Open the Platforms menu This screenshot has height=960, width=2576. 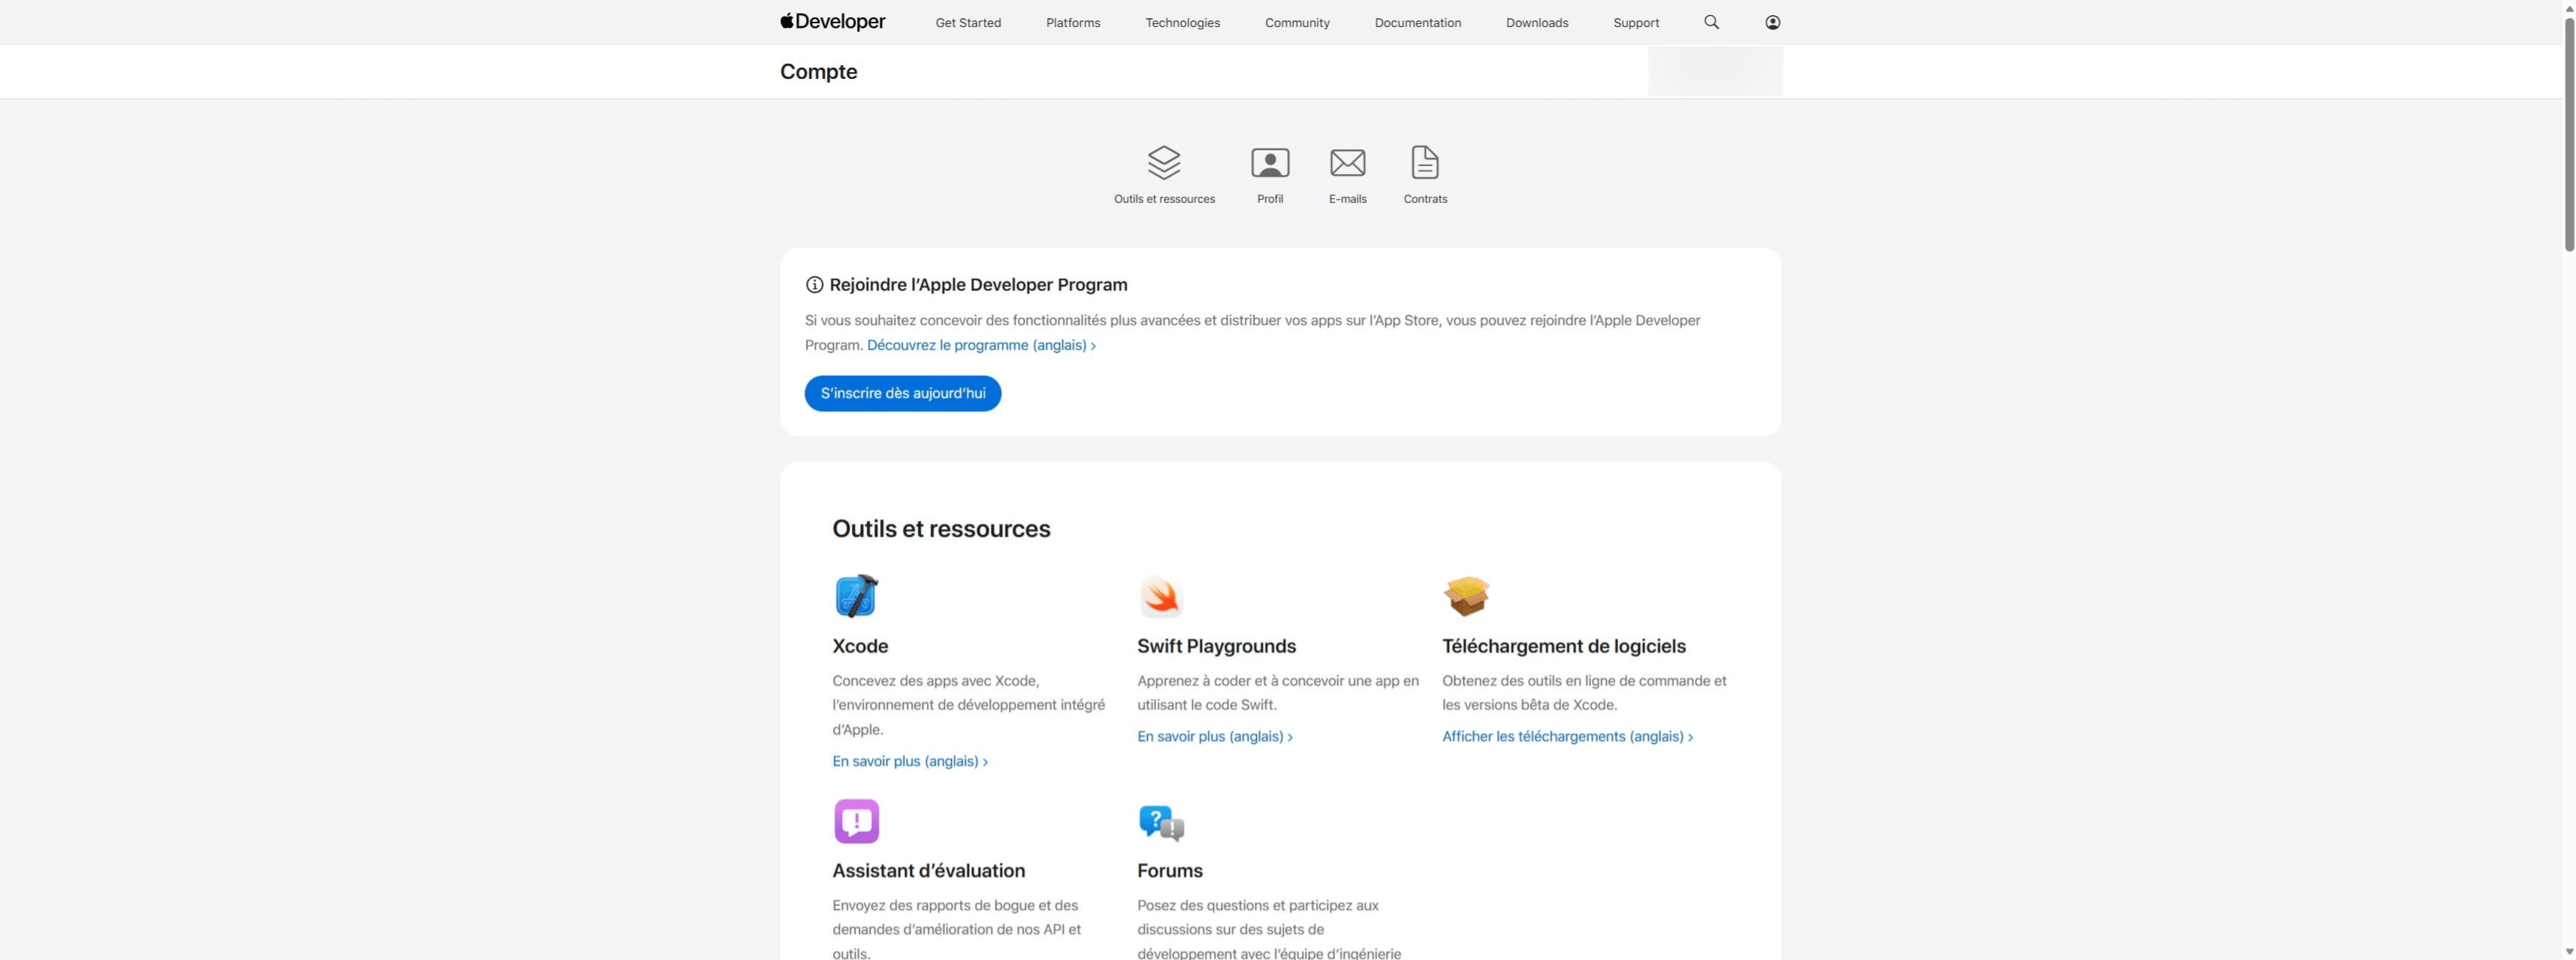1073,22
